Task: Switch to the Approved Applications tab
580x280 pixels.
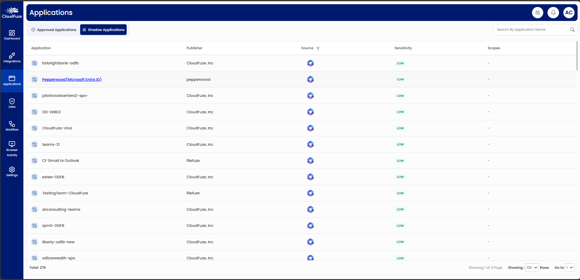Action: coord(54,29)
